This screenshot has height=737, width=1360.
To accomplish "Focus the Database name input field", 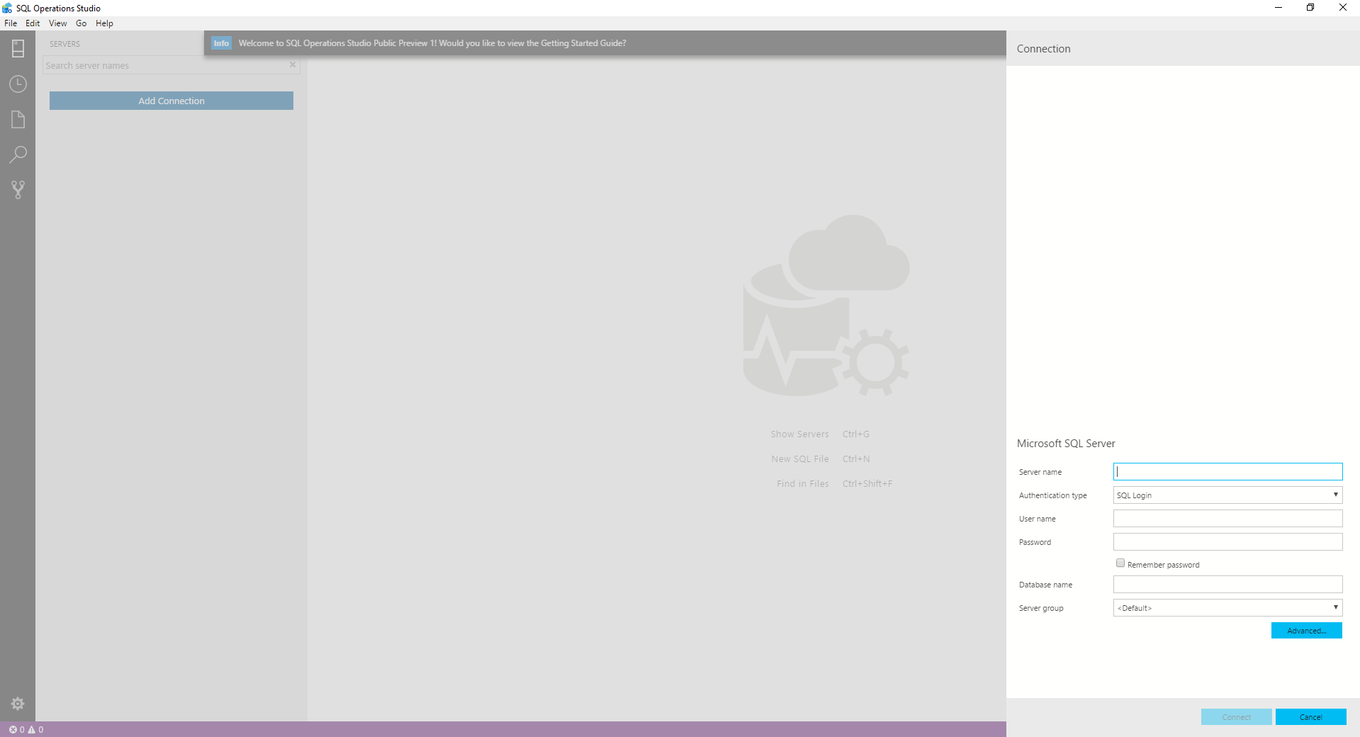I will coord(1227,585).
